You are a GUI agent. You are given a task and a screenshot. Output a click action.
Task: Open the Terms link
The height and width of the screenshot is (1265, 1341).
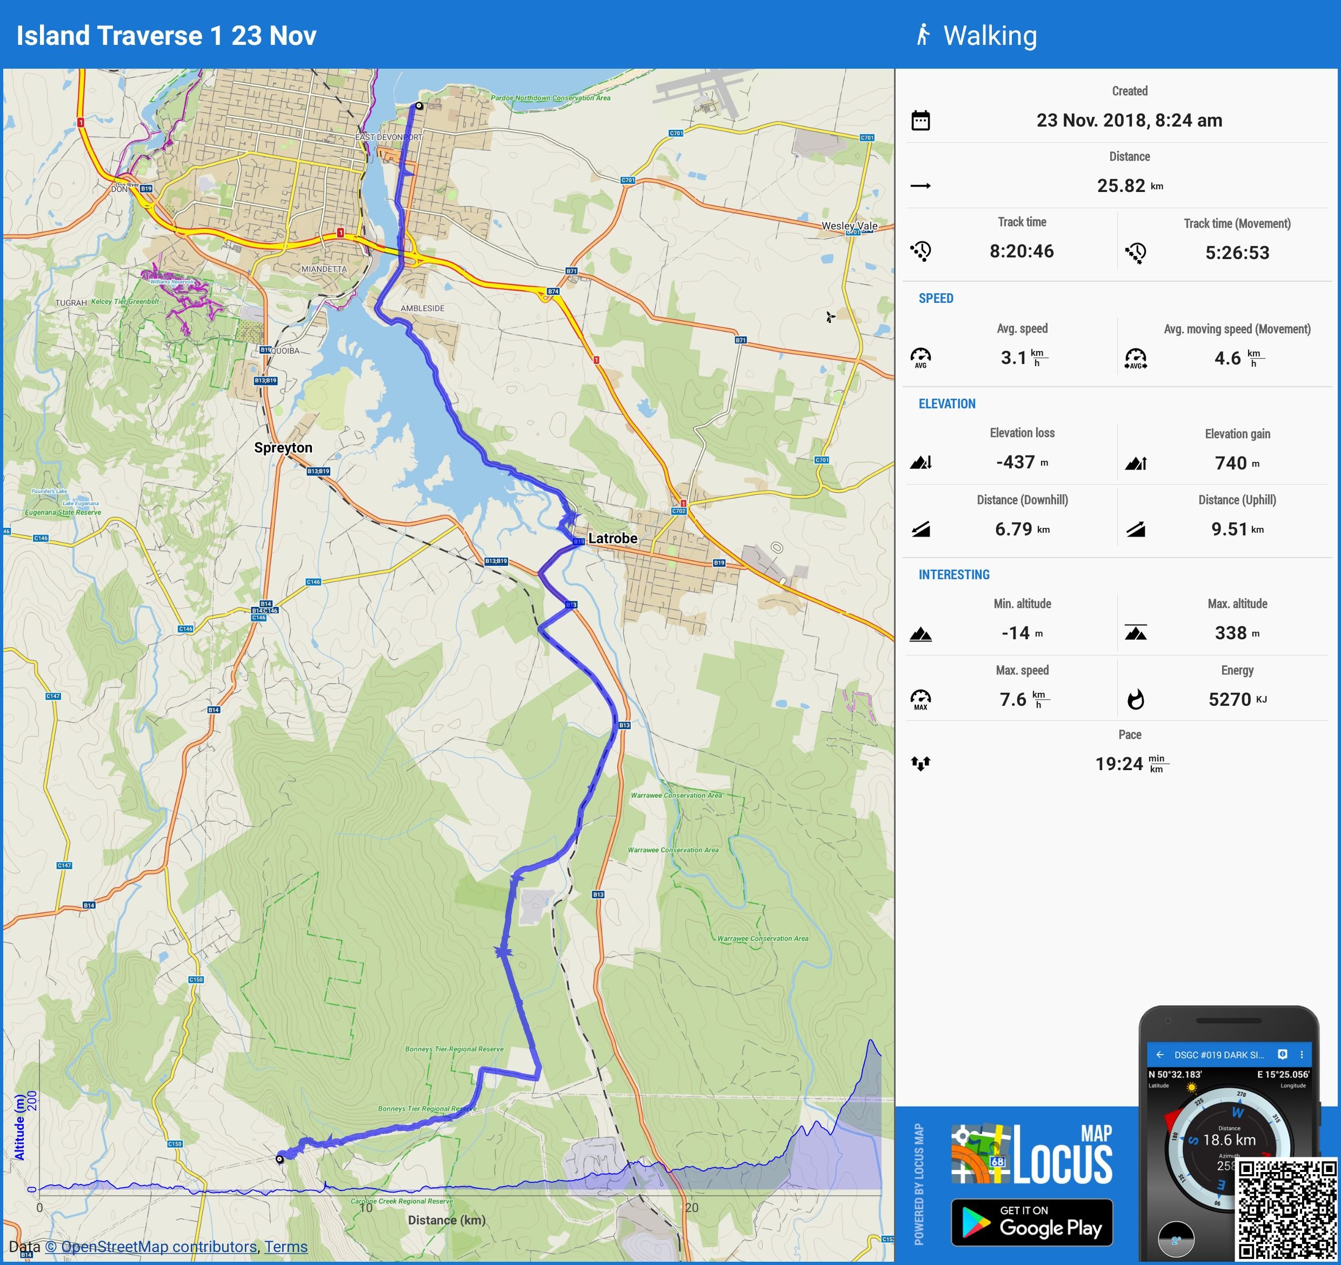click(285, 1247)
